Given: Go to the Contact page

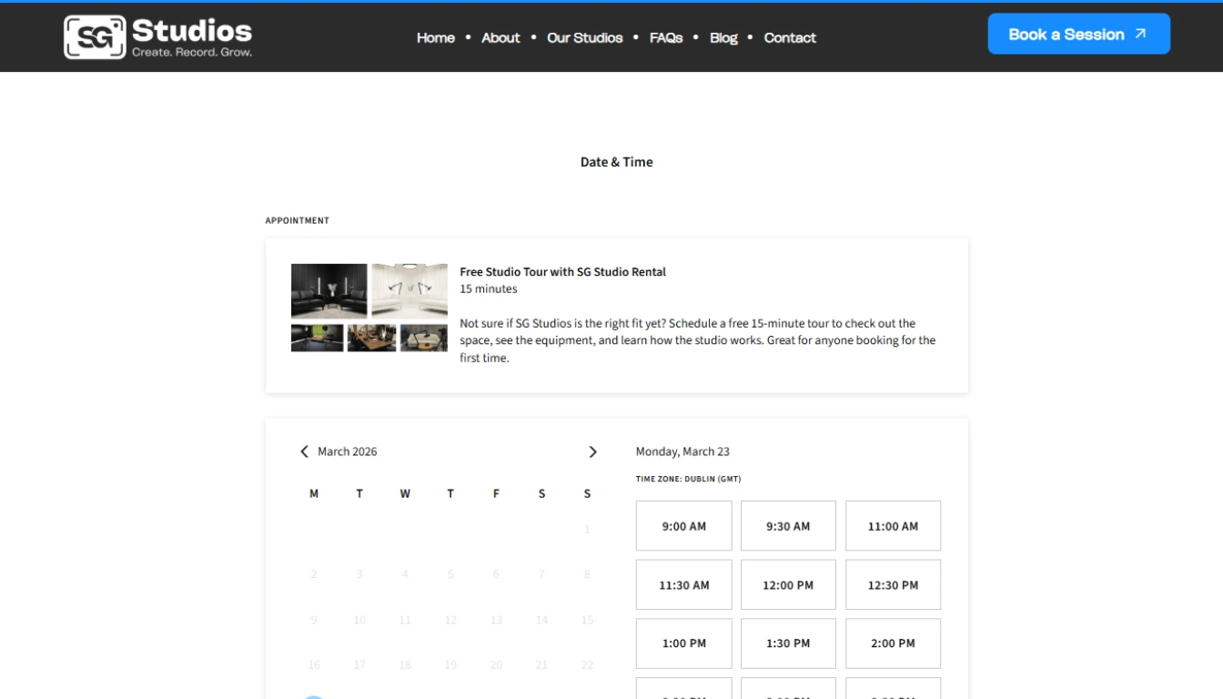Looking at the screenshot, I should coord(790,37).
